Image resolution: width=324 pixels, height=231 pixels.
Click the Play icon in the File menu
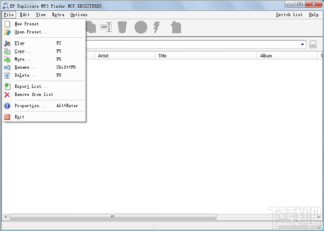7,43
